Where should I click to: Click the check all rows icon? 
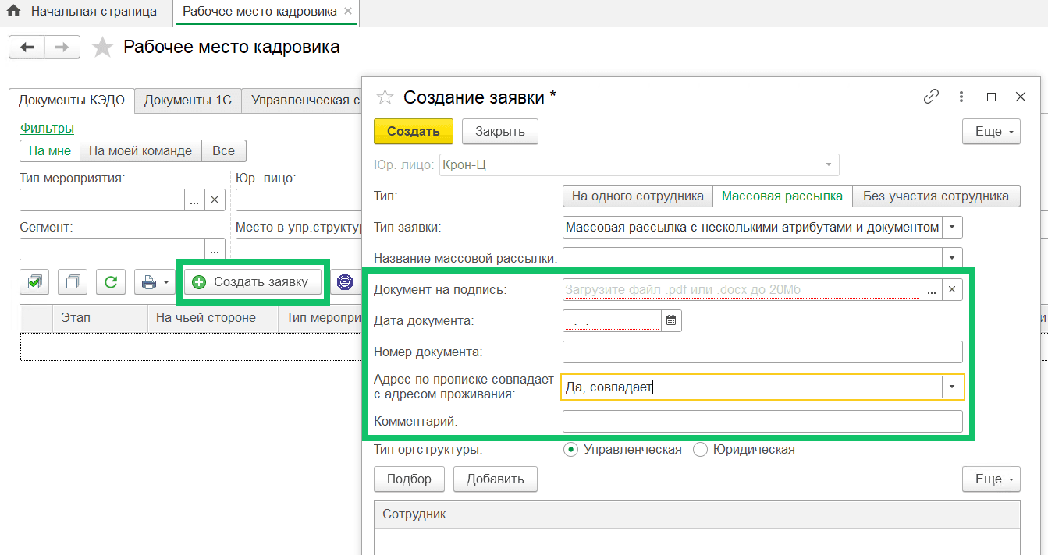[34, 282]
